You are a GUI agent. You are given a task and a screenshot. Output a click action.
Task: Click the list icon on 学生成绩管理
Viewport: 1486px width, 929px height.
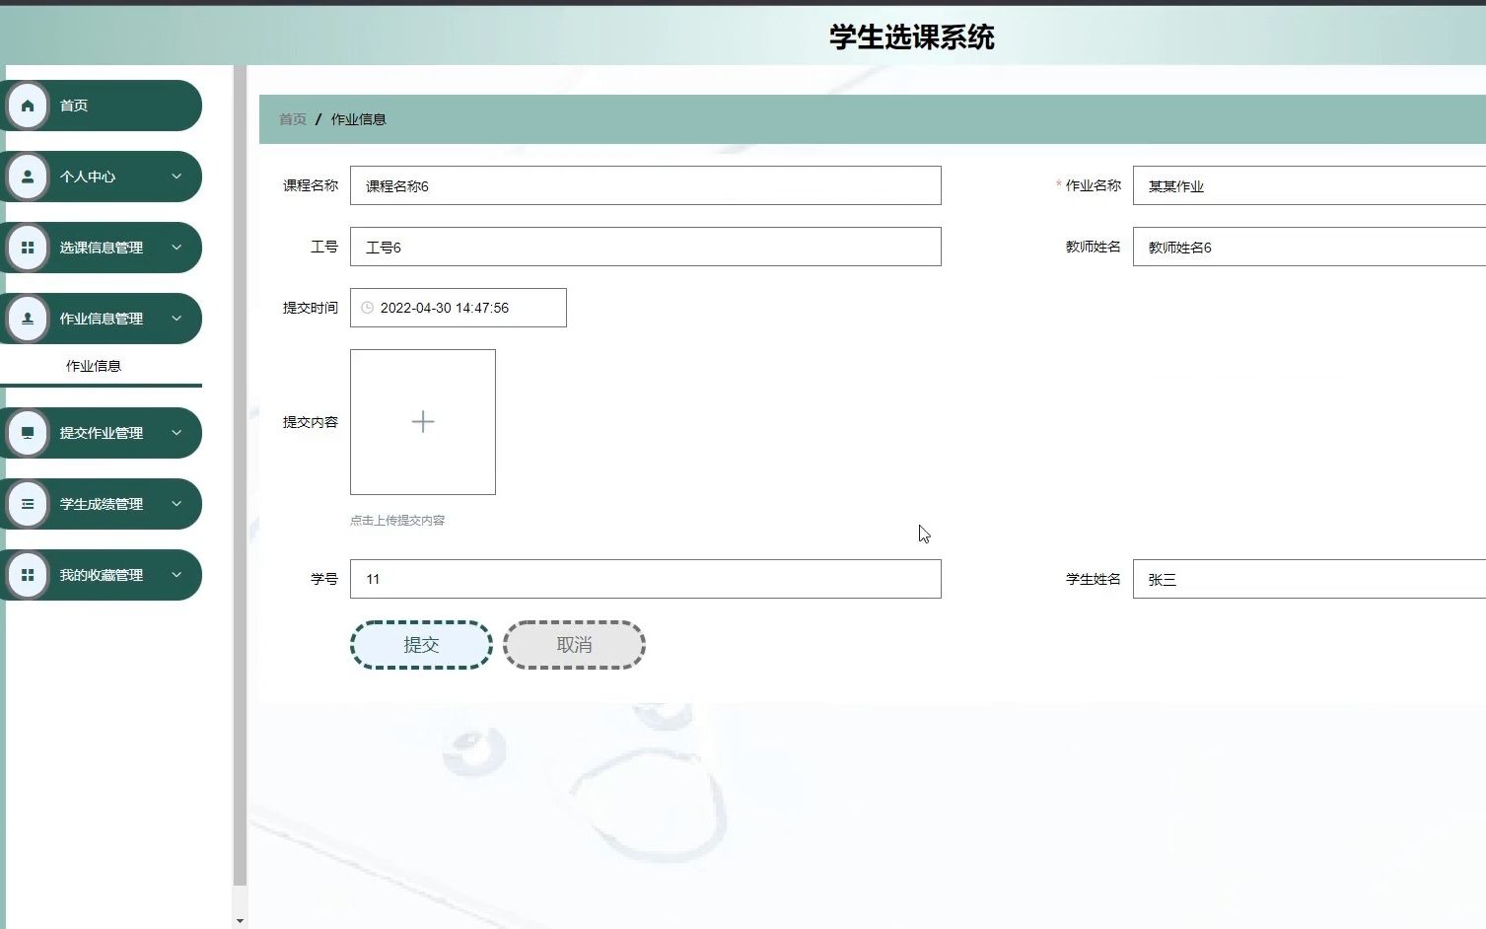coord(27,503)
